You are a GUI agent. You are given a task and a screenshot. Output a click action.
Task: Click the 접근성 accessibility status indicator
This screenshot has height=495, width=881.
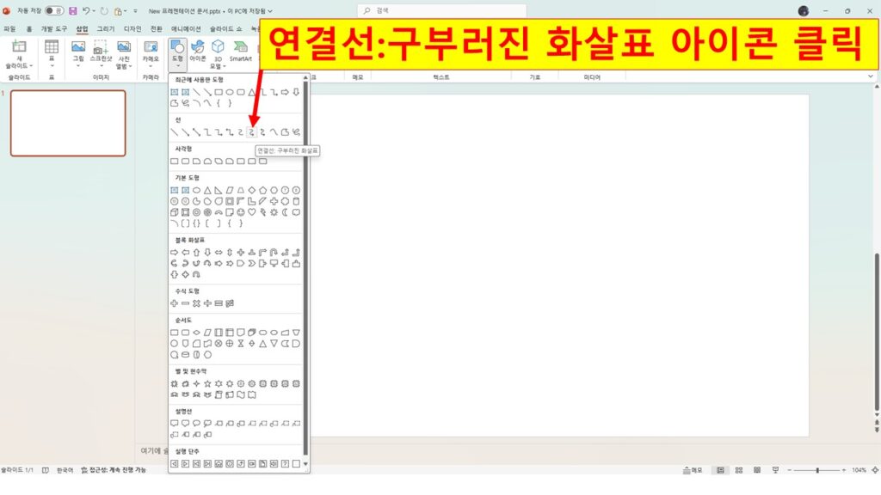coord(113,470)
